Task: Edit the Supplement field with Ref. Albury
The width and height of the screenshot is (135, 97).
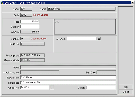Action: pyautogui.click(x=68, y=77)
